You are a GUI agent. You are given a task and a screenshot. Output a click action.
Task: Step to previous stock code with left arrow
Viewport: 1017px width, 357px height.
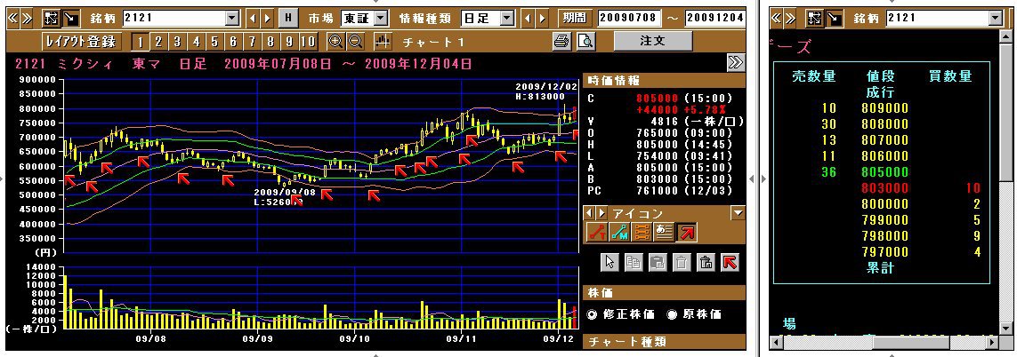(254, 18)
